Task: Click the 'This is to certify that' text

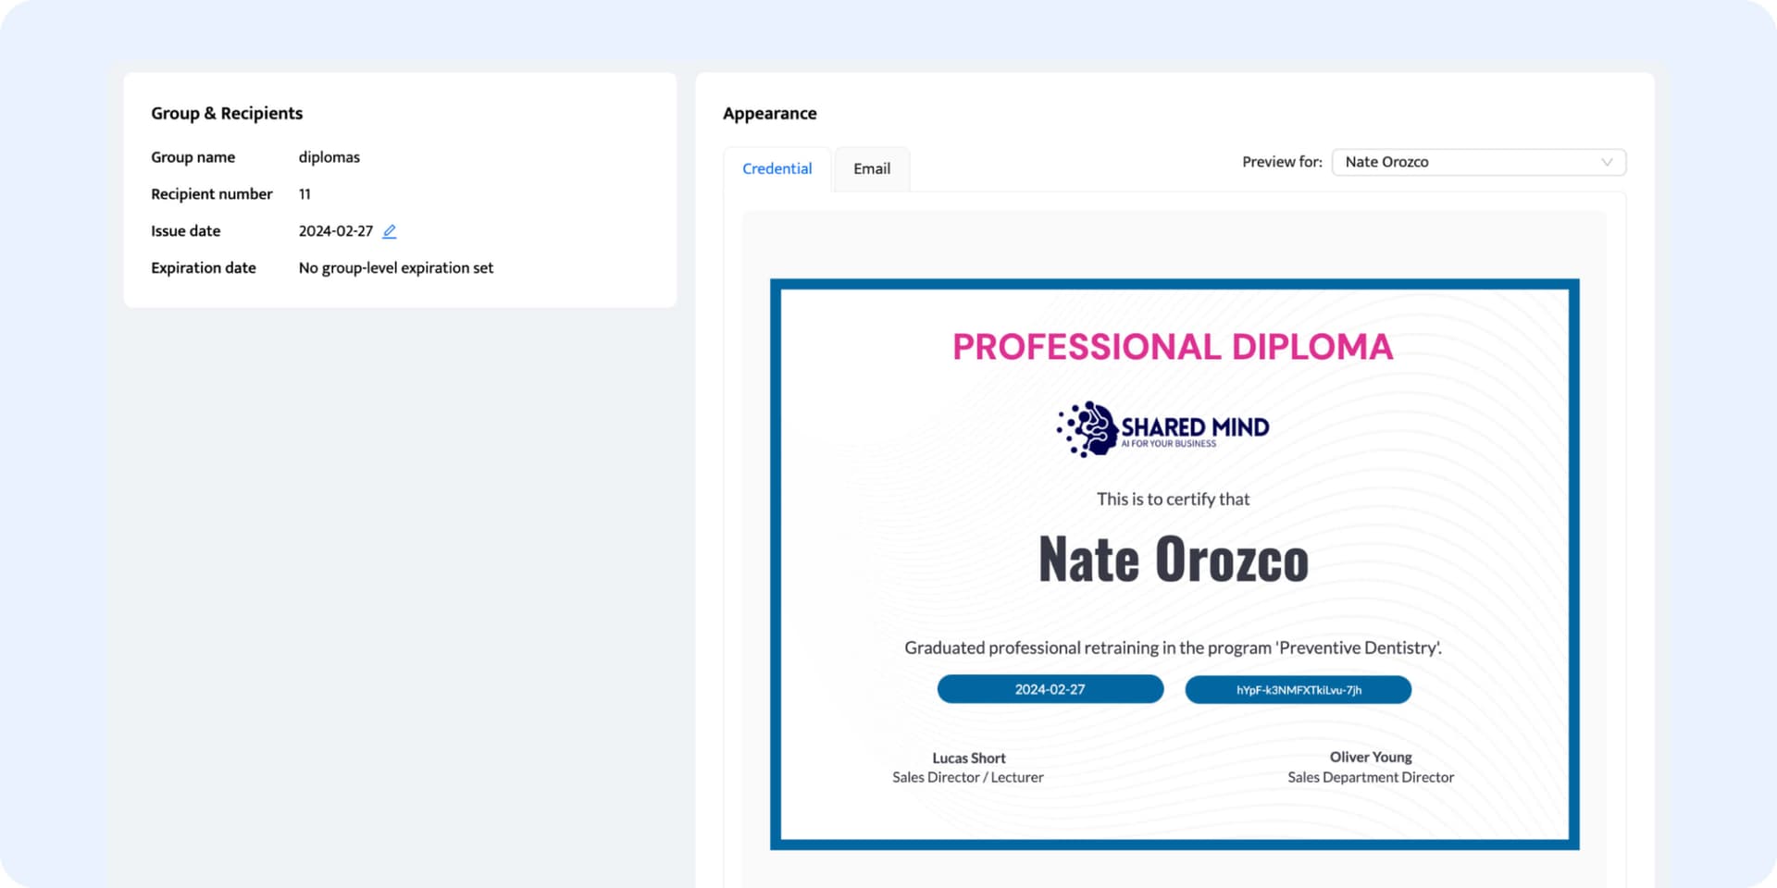Action: tap(1173, 499)
